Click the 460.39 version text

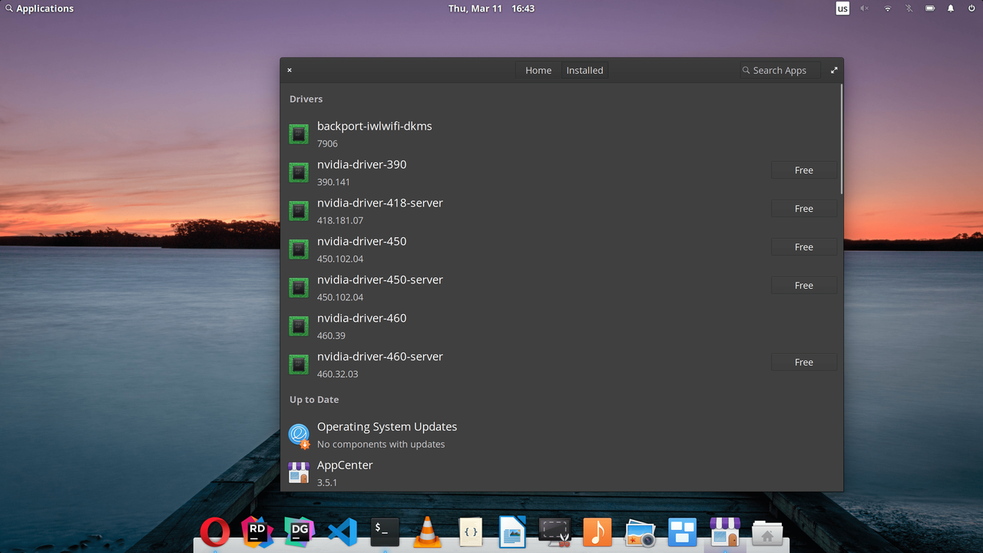click(x=331, y=336)
